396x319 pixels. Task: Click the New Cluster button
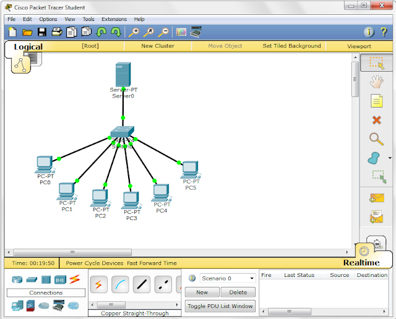tap(158, 46)
